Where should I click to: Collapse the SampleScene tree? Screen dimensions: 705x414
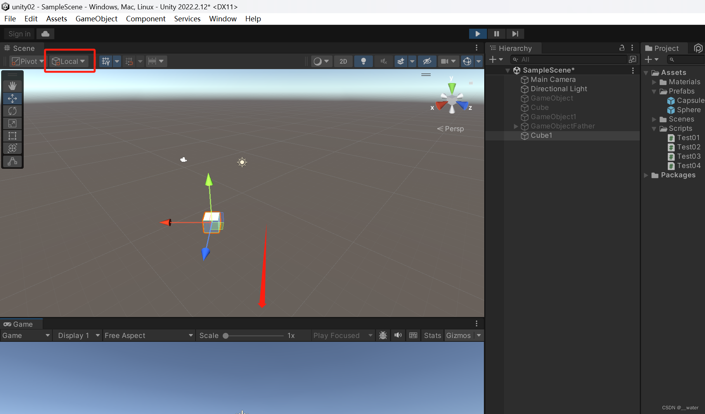pyautogui.click(x=508, y=70)
